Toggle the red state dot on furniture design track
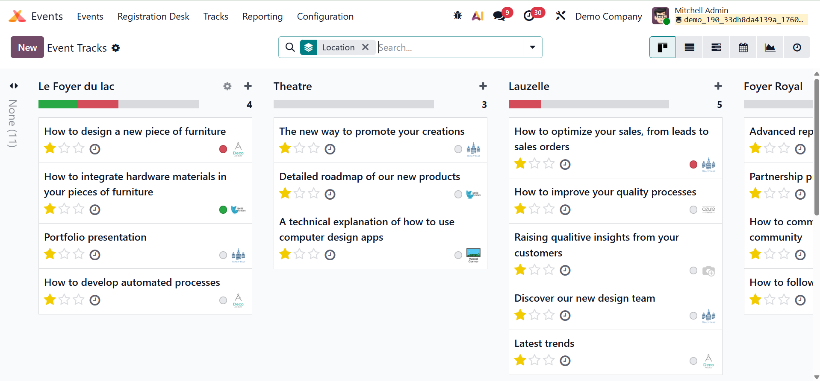820x381 pixels. click(223, 149)
